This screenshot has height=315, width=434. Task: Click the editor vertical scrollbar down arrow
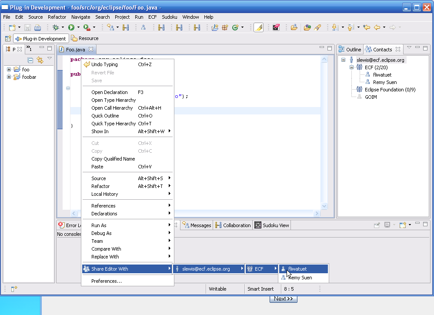coord(324,206)
